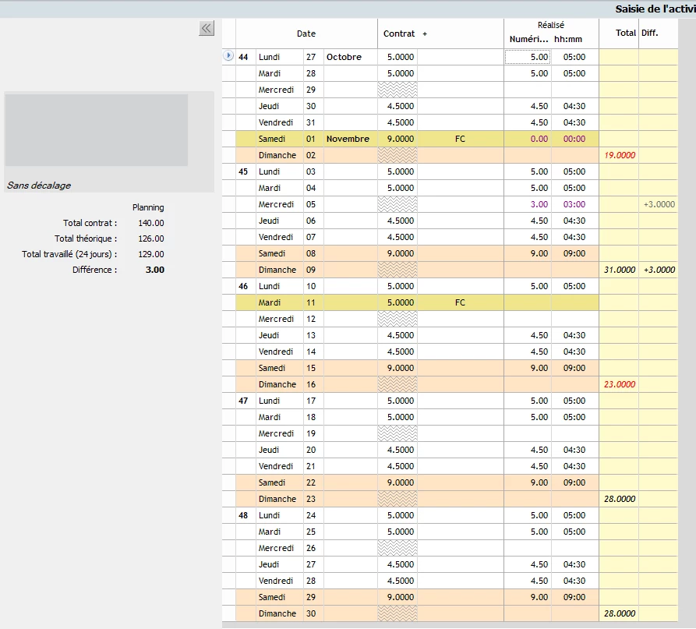This screenshot has width=696, height=629.
Task: Click the Total travaillé value 129.00
Action: (151, 254)
